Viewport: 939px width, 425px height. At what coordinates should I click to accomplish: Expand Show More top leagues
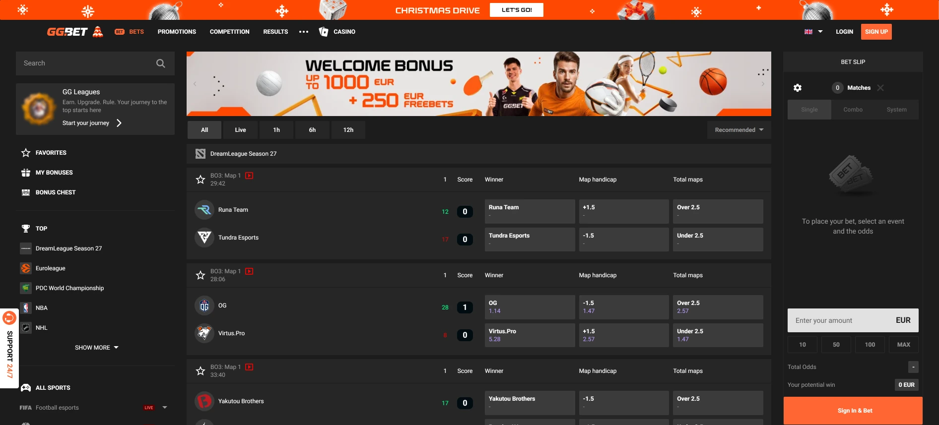tap(97, 348)
